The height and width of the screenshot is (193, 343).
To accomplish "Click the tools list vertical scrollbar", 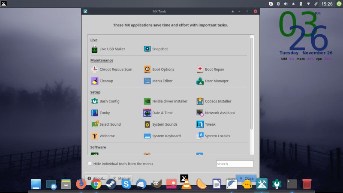I will coord(252,83).
